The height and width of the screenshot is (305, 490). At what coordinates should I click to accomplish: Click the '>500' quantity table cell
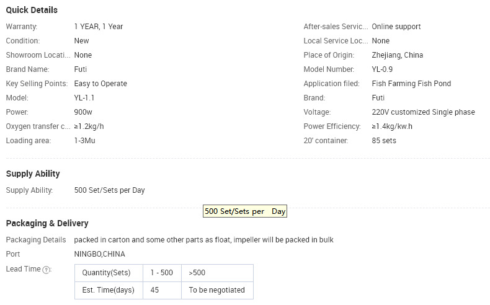point(218,273)
